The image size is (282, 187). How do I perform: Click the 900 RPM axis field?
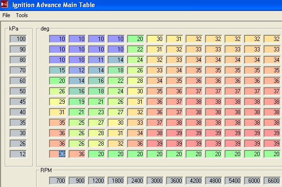point(77,181)
